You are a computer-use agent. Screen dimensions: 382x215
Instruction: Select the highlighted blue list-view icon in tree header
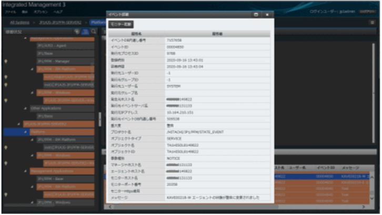click(x=85, y=32)
